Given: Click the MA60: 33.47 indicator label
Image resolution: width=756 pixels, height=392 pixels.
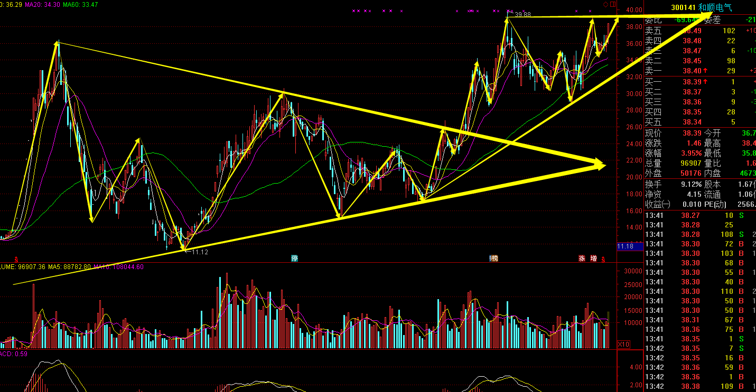Looking at the screenshot, I should [80, 4].
